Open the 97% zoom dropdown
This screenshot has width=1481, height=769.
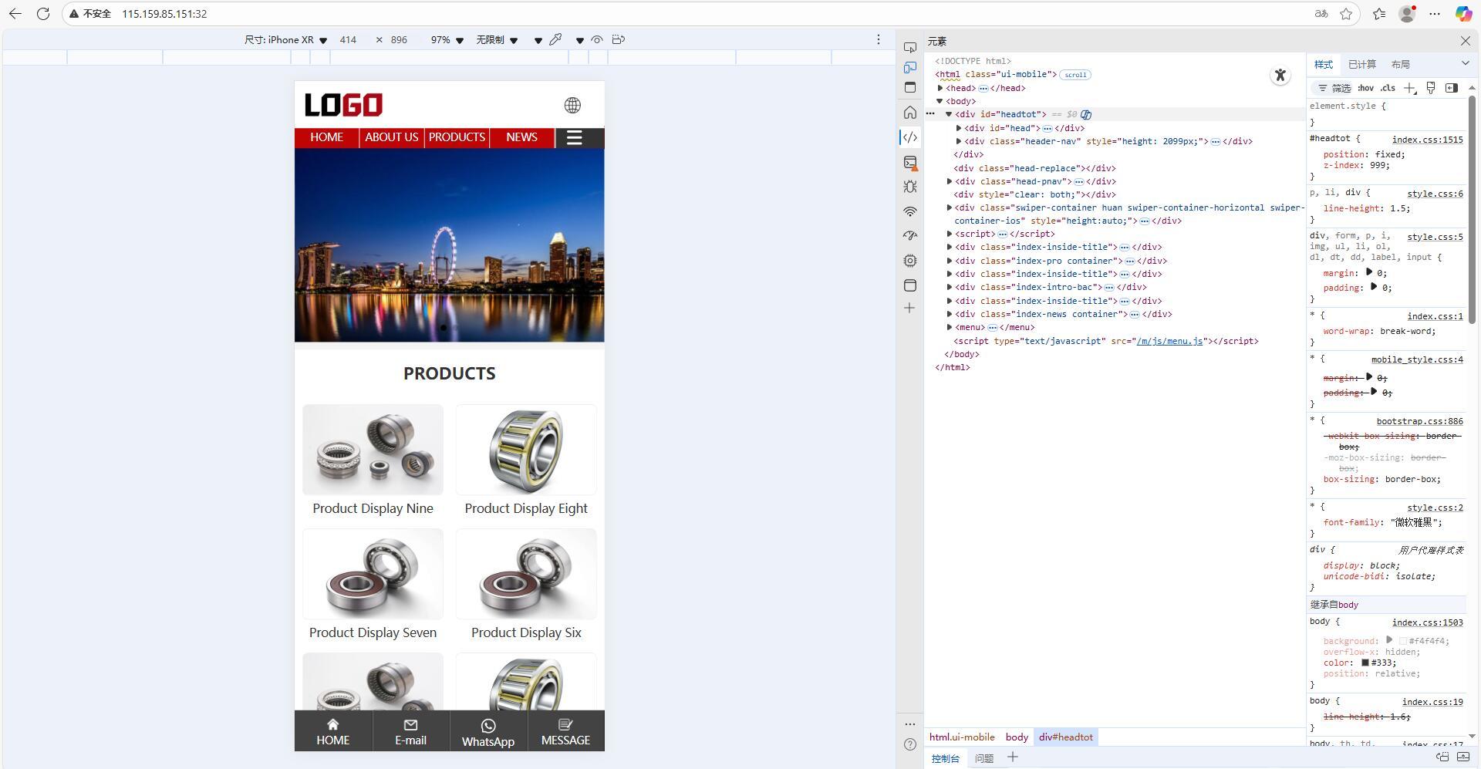pos(447,40)
